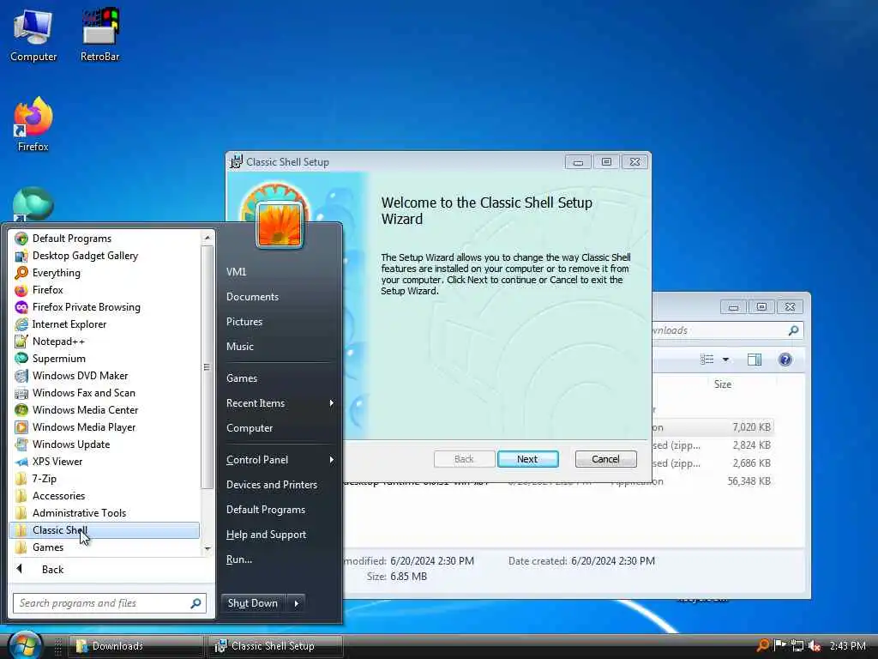Open Games from Start menu right pane

click(242, 378)
